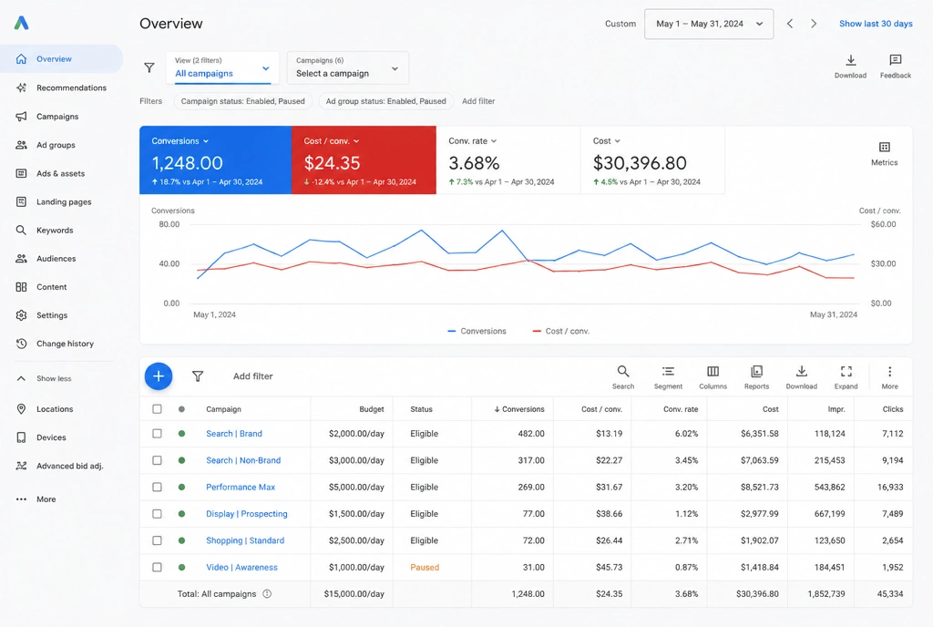Screen dimensions: 933x627
Task: Open the May 1 – May 31 date dropdown
Action: 709,24
